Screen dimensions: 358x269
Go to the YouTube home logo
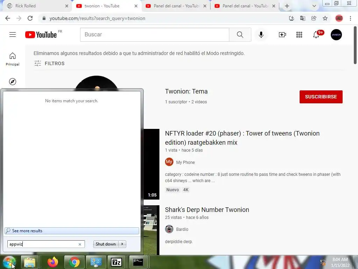tap(41, 35)
